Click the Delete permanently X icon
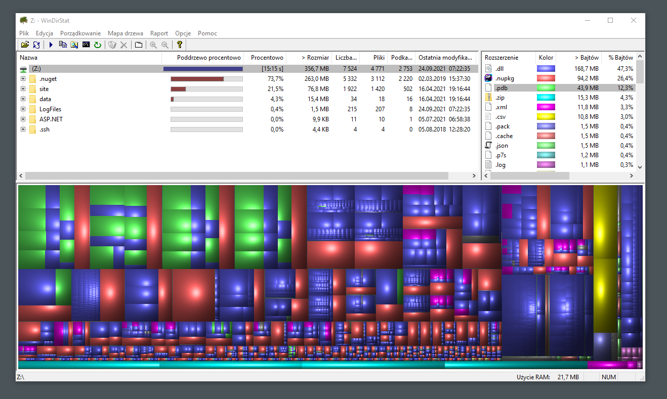The width and height of the screenshot is (667, 399). tap(123, 45)
